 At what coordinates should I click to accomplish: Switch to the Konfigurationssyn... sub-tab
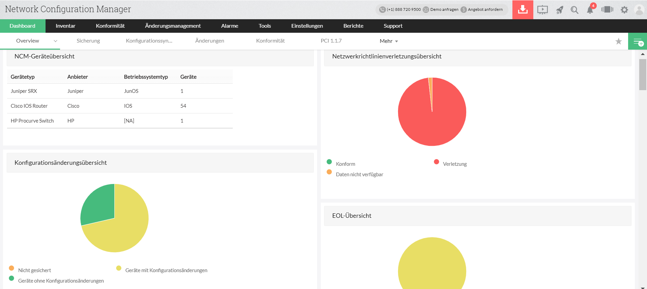149,41
